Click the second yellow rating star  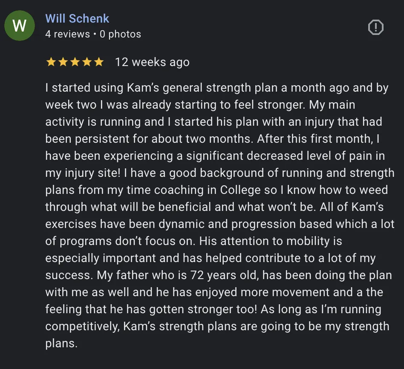coord(63,62)
